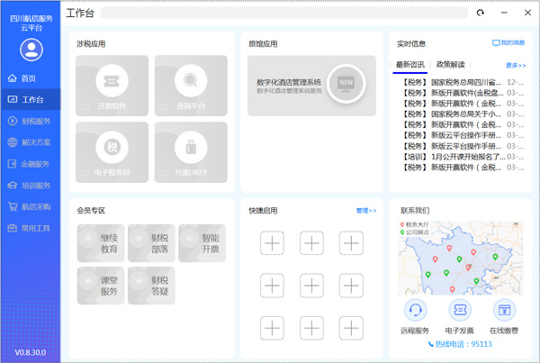This screenshot has width=540, height=363.
Task: Open 数字化酒店管理系统 hotel app card
Action: (x=311, y=86)
